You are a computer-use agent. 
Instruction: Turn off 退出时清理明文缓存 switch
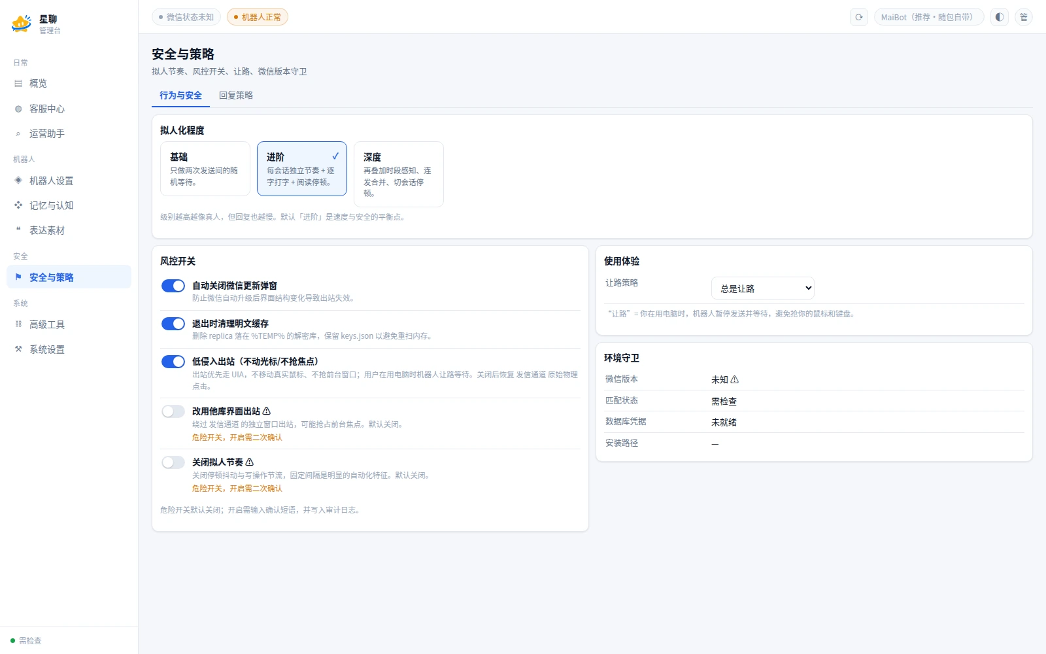173,324
